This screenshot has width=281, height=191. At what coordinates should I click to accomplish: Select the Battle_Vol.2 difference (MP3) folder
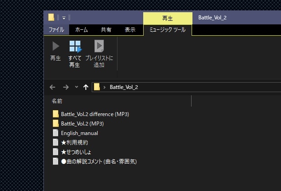coord(95,114)
